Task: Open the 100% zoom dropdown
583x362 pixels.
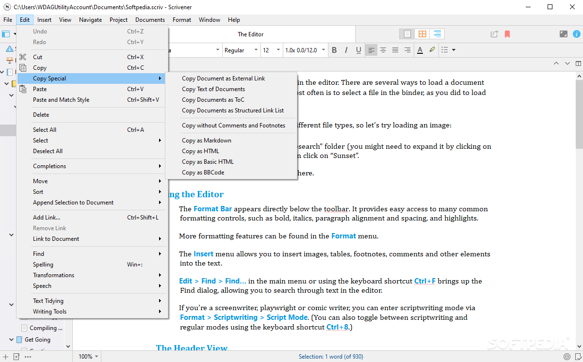Action: 88,357
